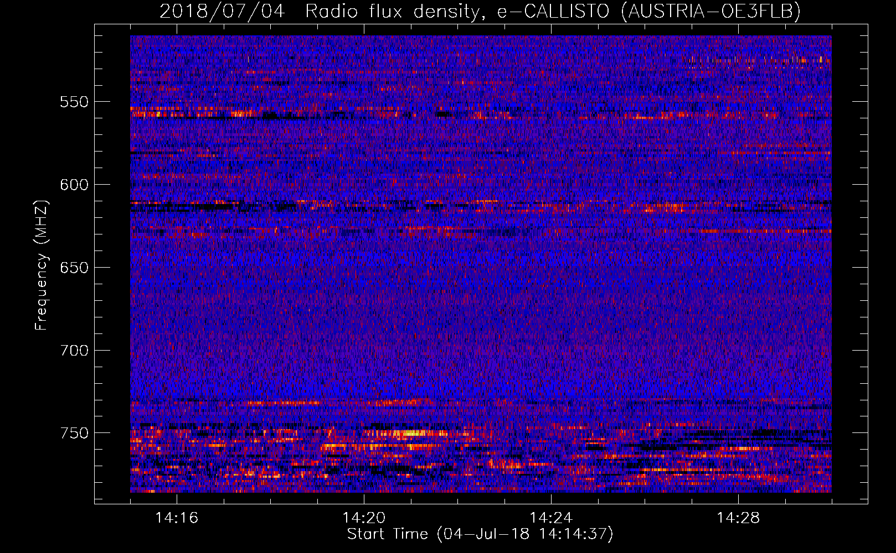Click the 14:16 time tick label

coord(177,518)
